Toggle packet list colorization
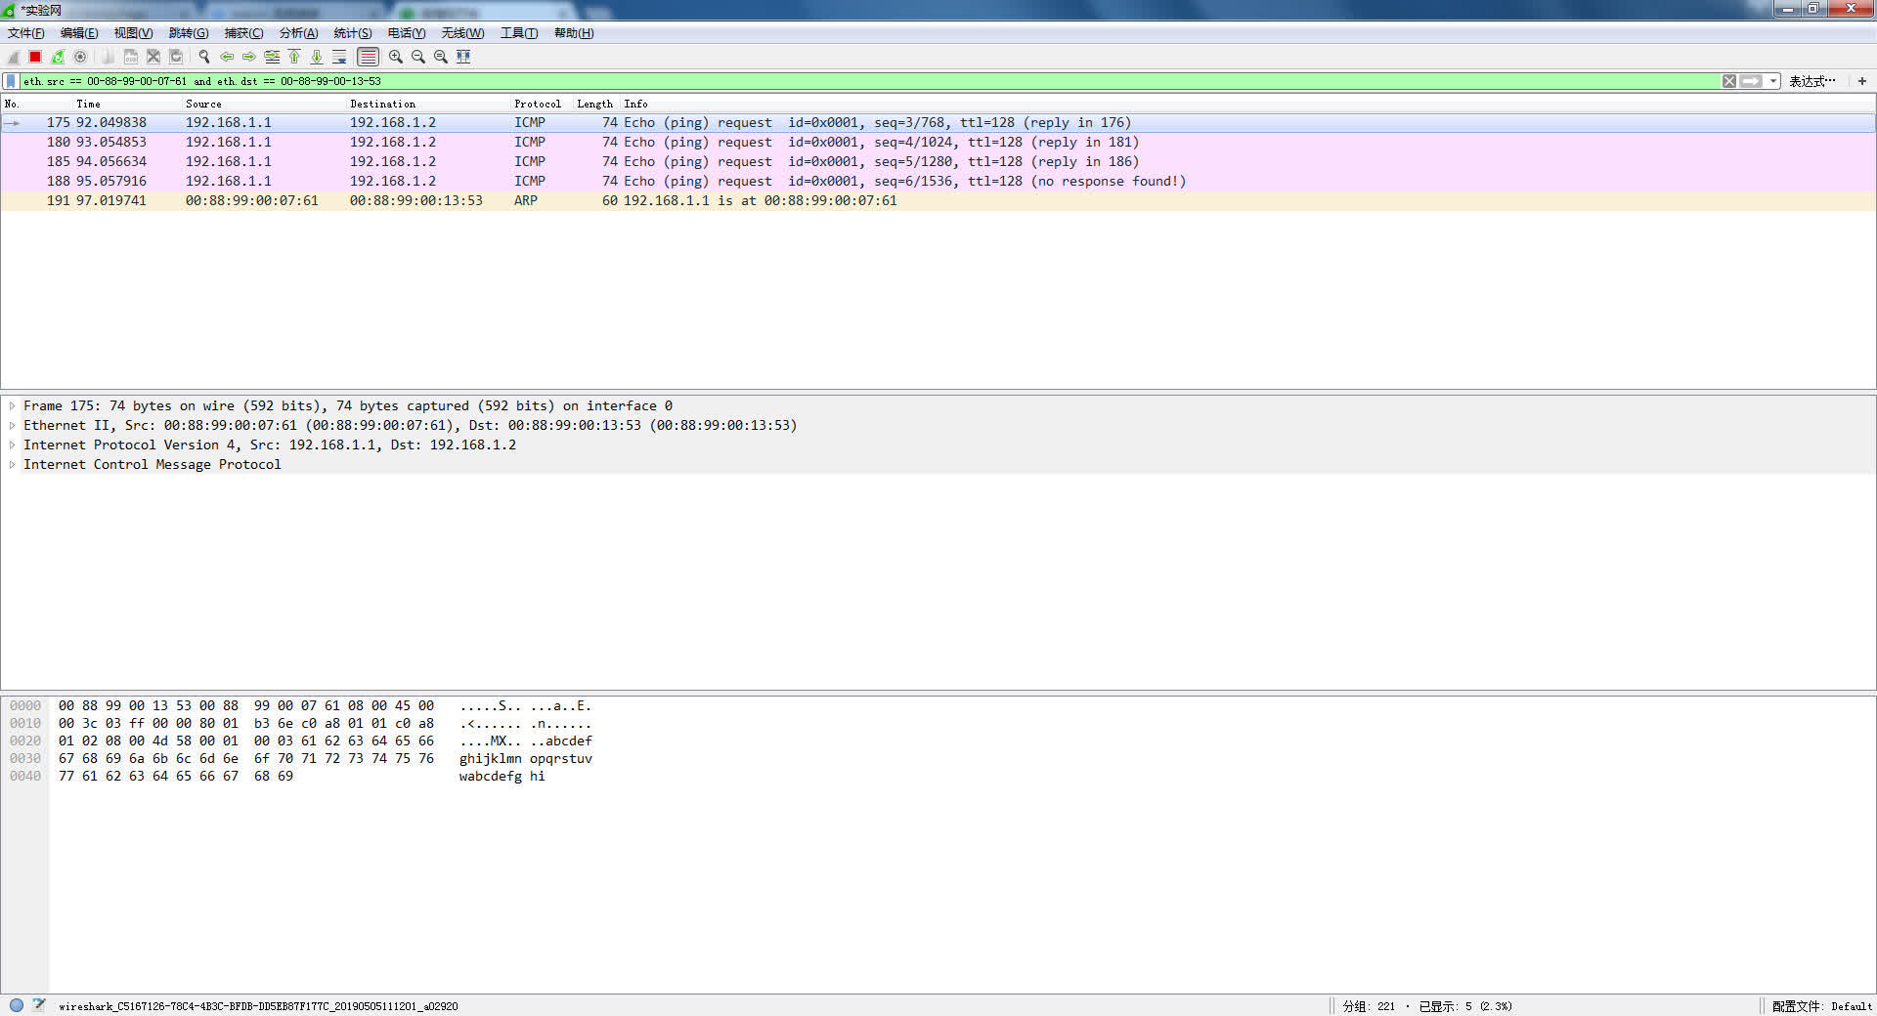This screenshot has width=1877, height=1016. (368, 57)
